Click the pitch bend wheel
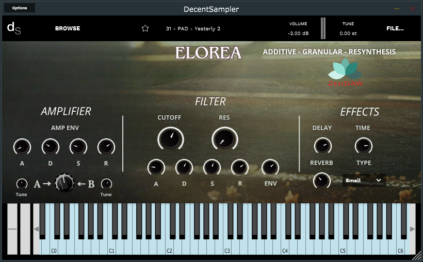Screen dimensions: 423x262 coord(12,229)
